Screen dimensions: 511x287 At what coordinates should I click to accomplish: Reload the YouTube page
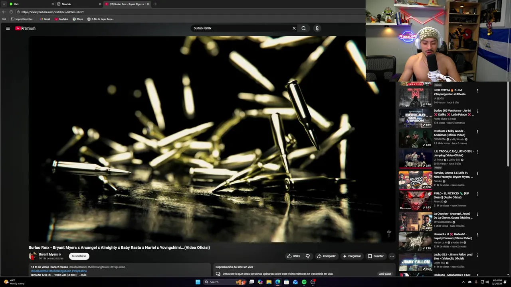11,12
